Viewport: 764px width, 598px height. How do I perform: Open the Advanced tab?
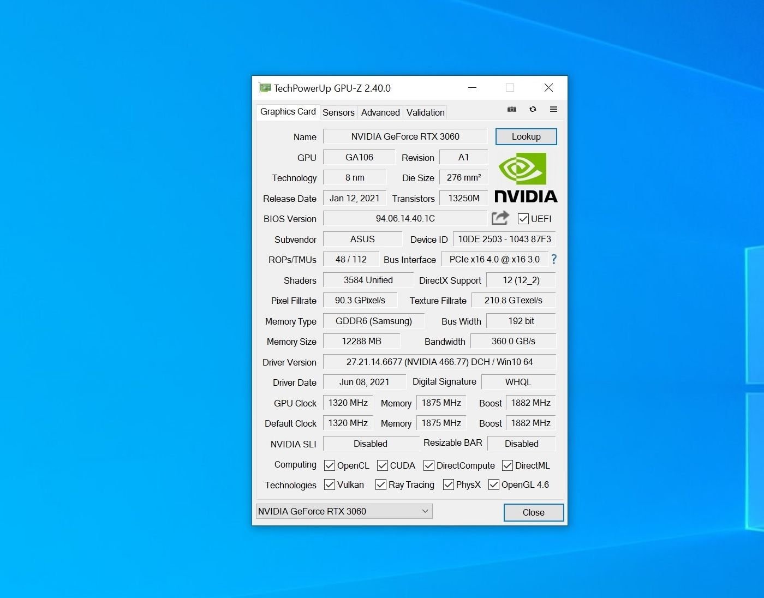tap(380, 112)
